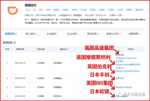View the 微信公众号 tab

(x=114, y=34)
